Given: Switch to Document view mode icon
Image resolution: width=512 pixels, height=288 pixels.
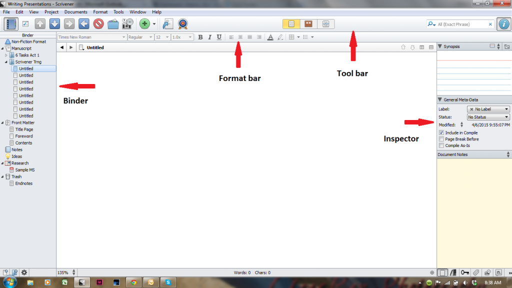Looking at the screenshot, I should (x=291, y=24).
